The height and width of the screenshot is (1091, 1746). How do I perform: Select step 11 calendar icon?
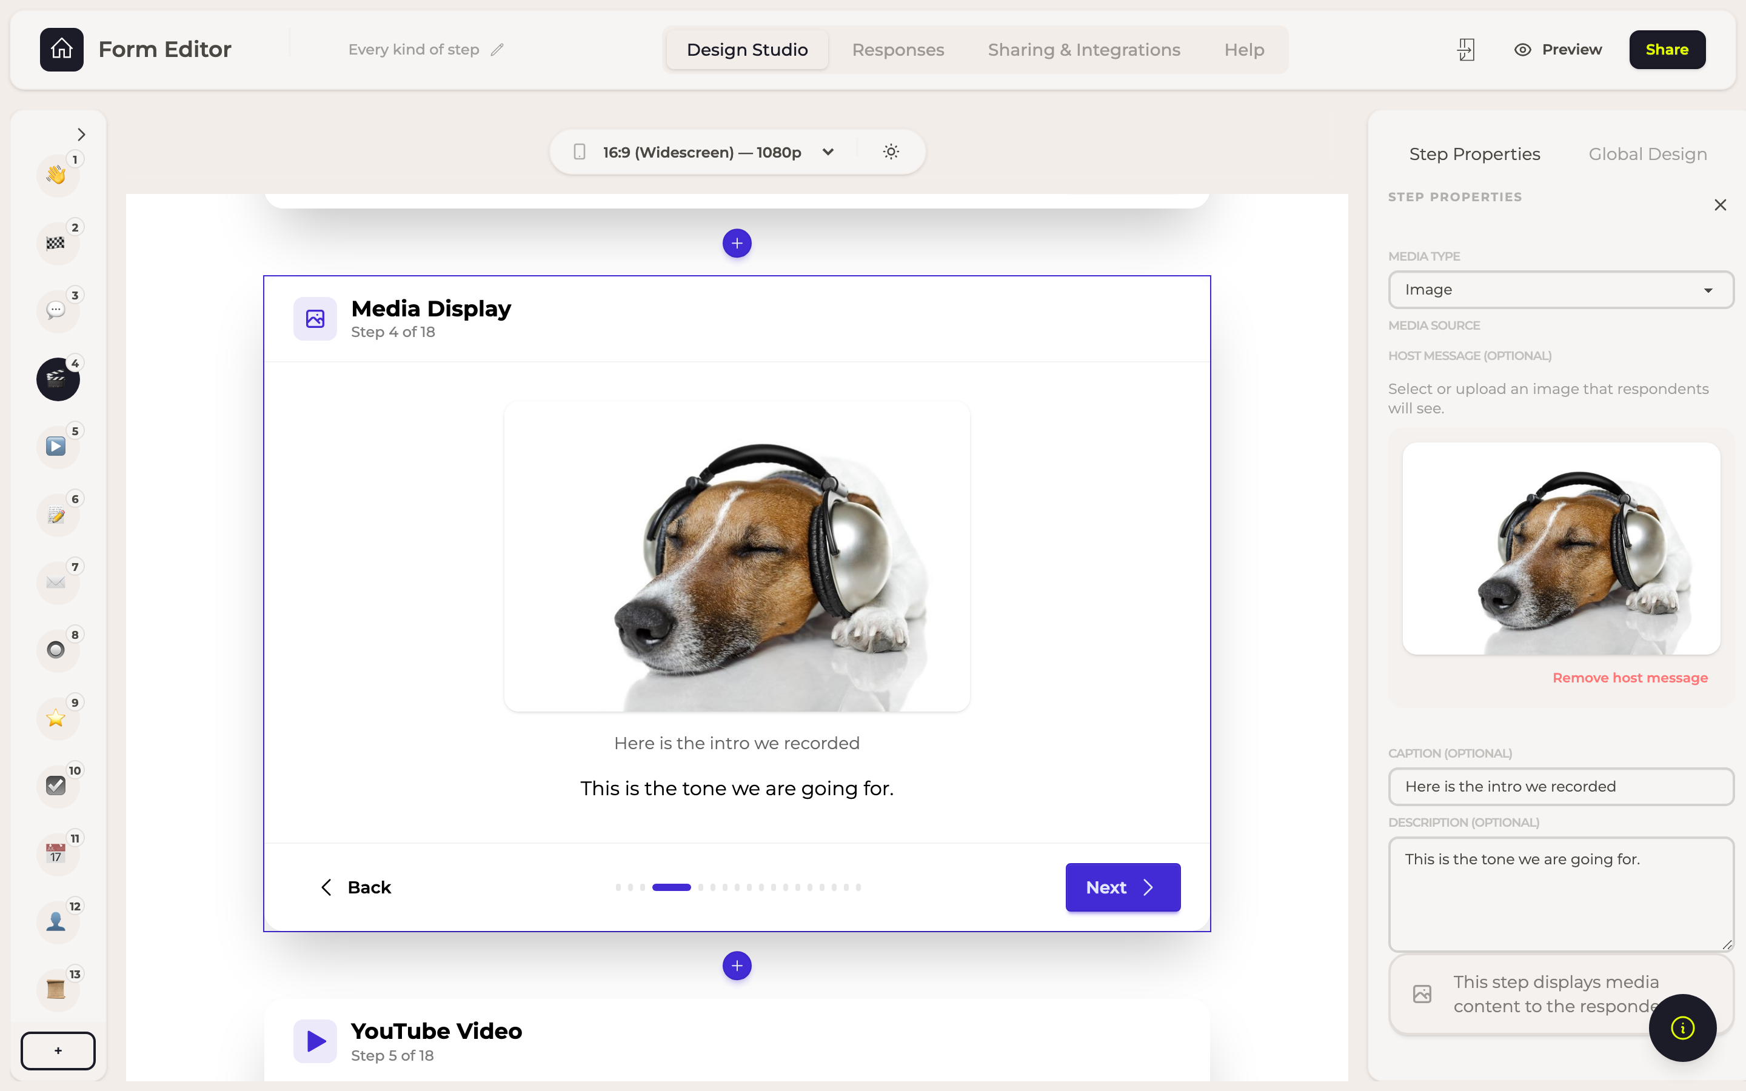57,853
